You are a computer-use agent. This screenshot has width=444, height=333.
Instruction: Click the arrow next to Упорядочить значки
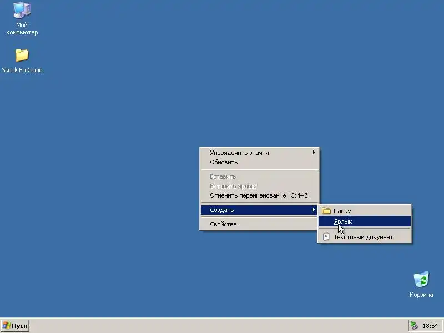pos(314,152)
